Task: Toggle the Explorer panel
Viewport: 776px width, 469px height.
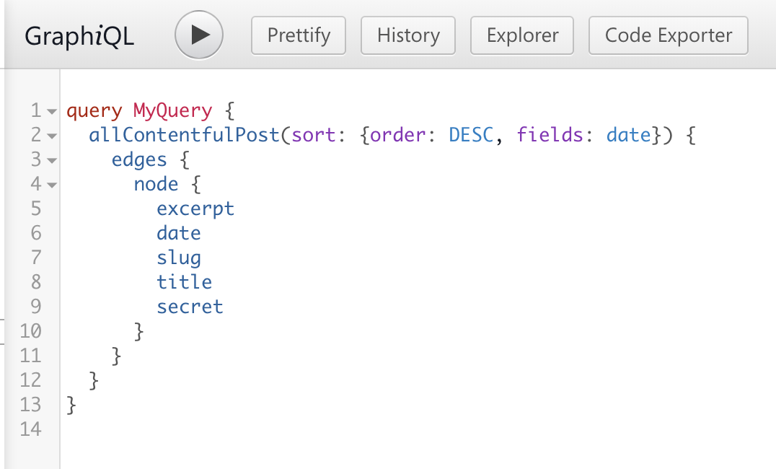Action: coord(522,35)
